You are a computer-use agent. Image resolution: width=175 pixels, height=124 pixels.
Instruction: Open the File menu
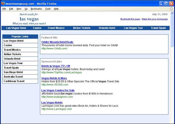[4, 9]
